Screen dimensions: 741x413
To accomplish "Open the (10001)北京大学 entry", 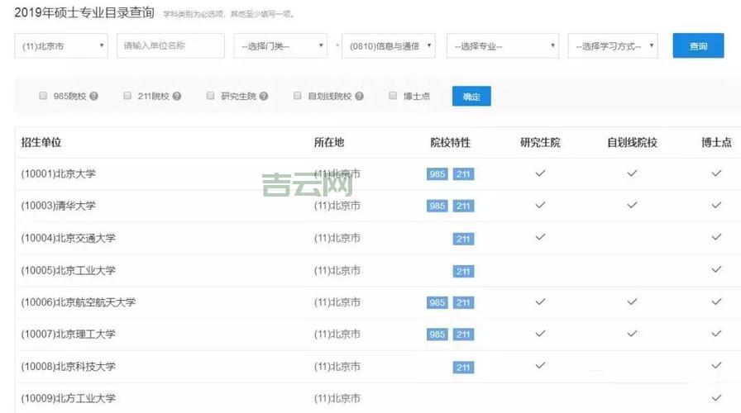I will coord(58,173).
